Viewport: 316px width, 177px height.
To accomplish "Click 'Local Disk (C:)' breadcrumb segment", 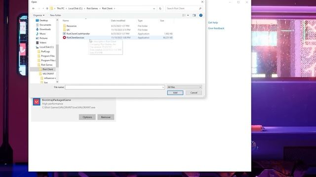I will [x=76, y=8].
